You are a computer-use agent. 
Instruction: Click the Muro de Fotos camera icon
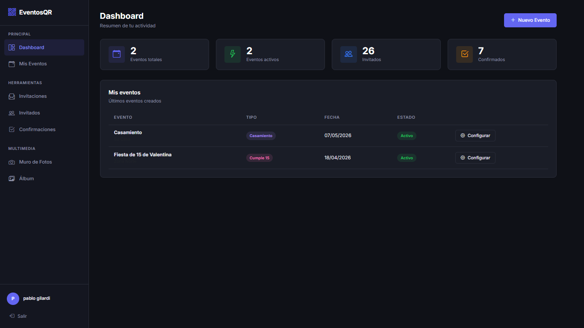(x=12, y=162)
